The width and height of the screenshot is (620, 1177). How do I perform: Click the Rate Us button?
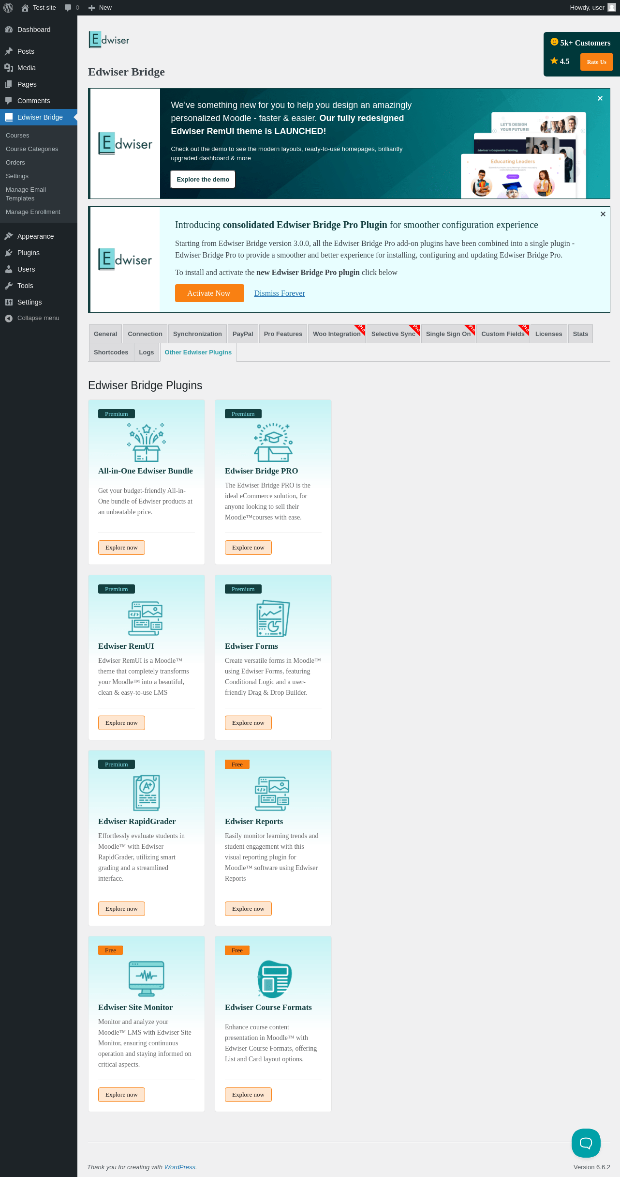click(x=597, y=62)
